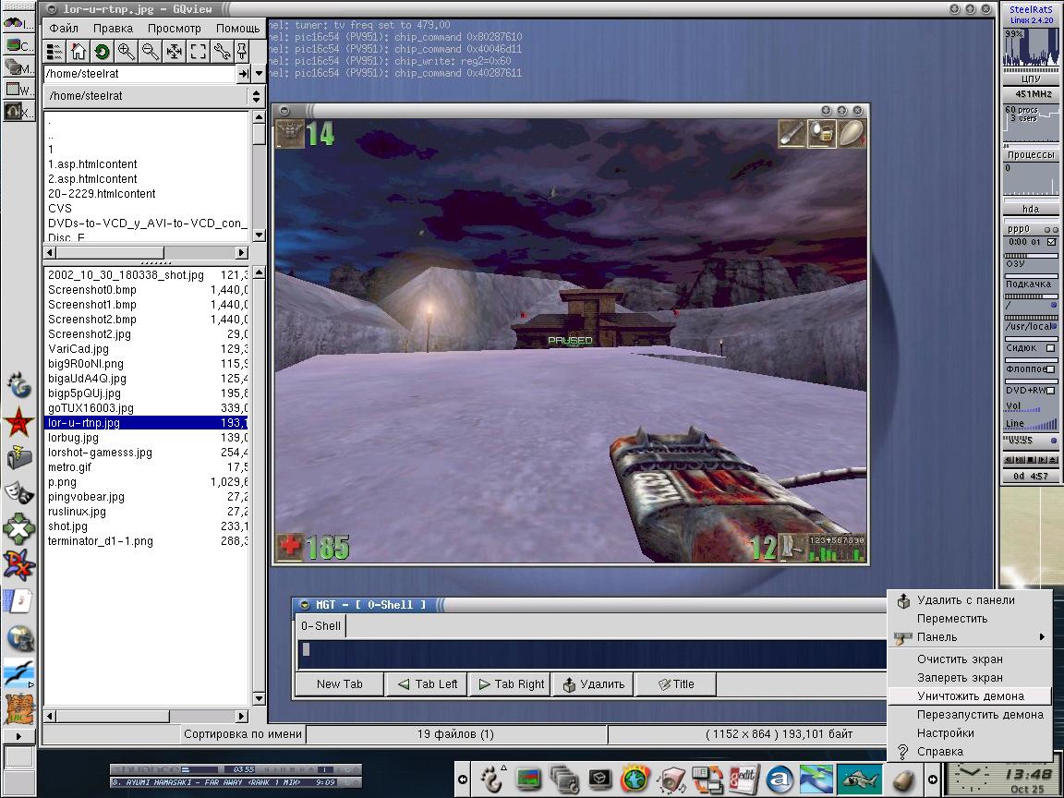This screenshot has height=798, width=1064.
Task: Switch GQview to full screen mode icon
Action: (198, 52)
